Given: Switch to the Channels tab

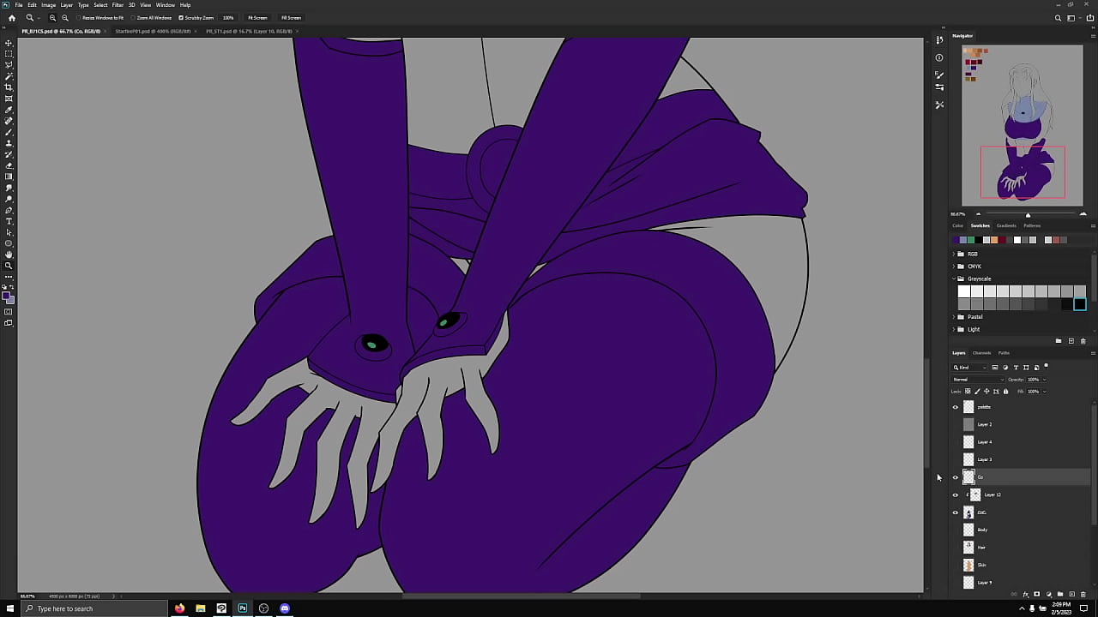Looking at the screenshot, I should tap(981, 353).
